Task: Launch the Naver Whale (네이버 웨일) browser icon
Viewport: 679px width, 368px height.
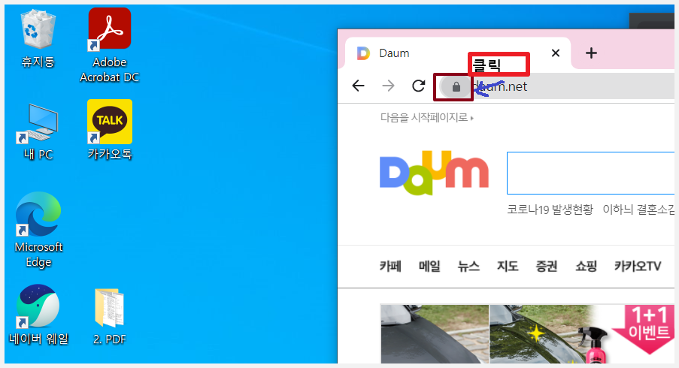Action: (38, 315)
